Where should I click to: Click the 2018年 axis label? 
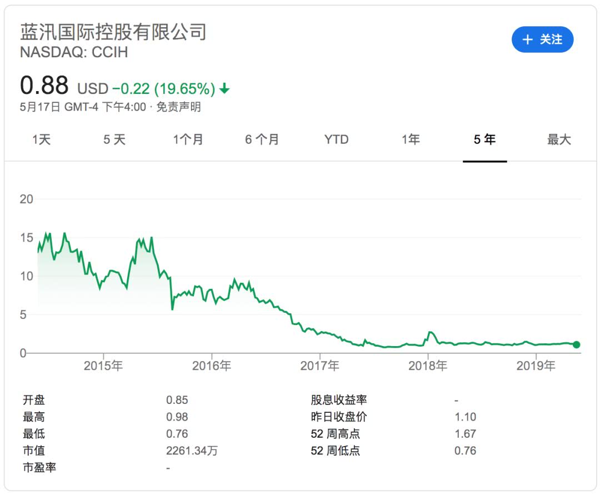pyautogui.click(x=428, y=366)
